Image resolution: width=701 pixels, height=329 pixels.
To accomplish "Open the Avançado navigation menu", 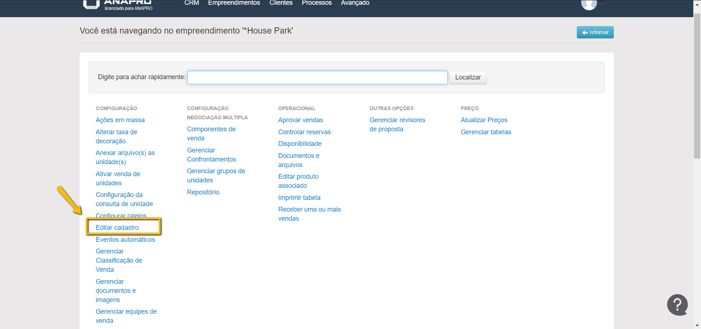I will coord(355,3).
